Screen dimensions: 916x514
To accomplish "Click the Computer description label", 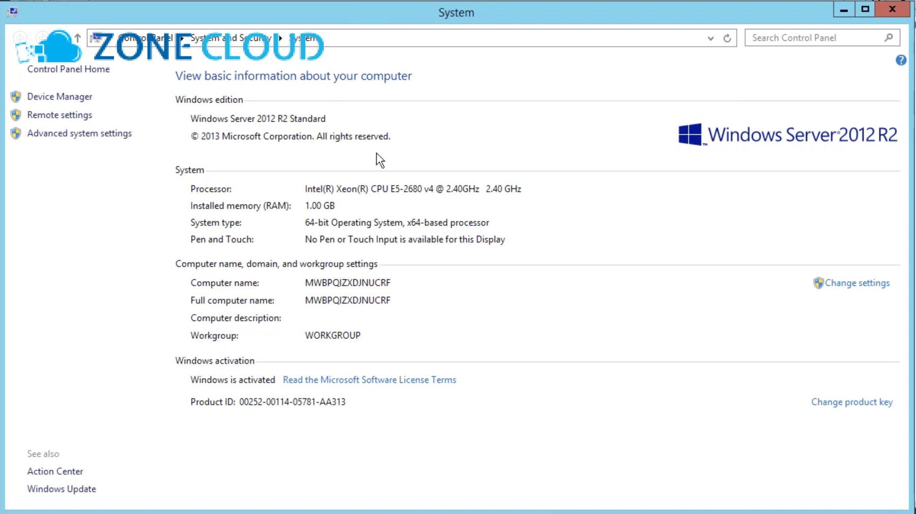I will (x=236, y=318).
